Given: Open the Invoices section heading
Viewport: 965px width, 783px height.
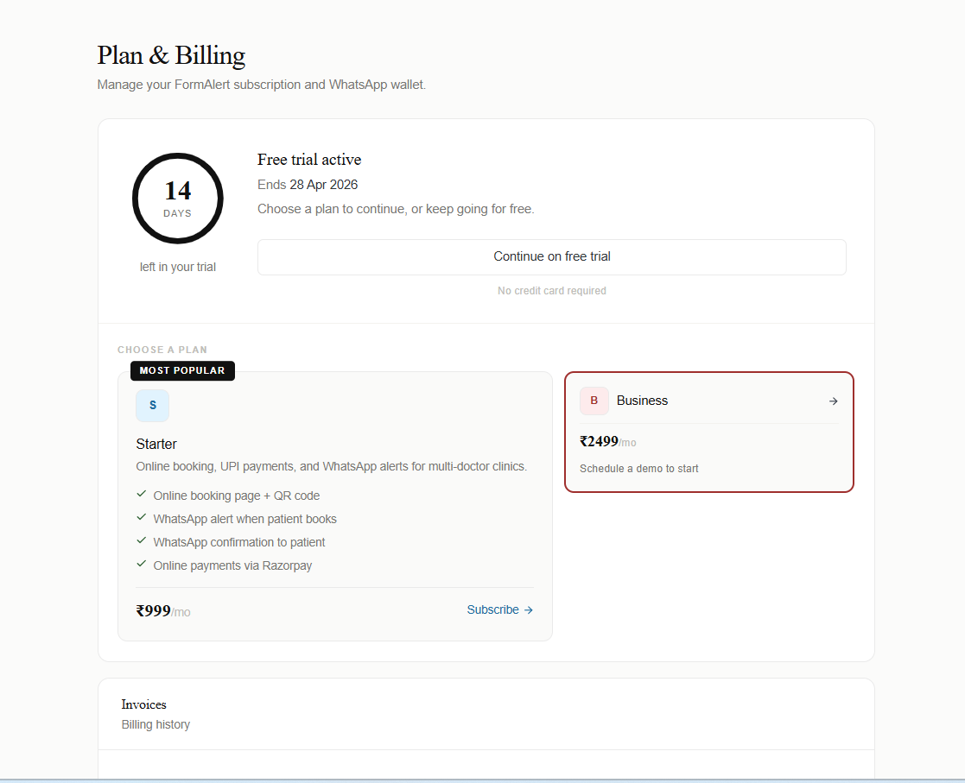Looking at the screenshot, I should click(143, 704).
